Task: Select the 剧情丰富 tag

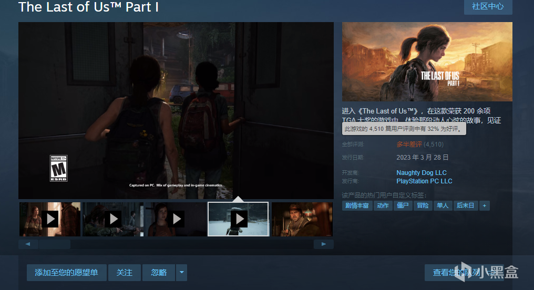Action: (x=357, y=205)
